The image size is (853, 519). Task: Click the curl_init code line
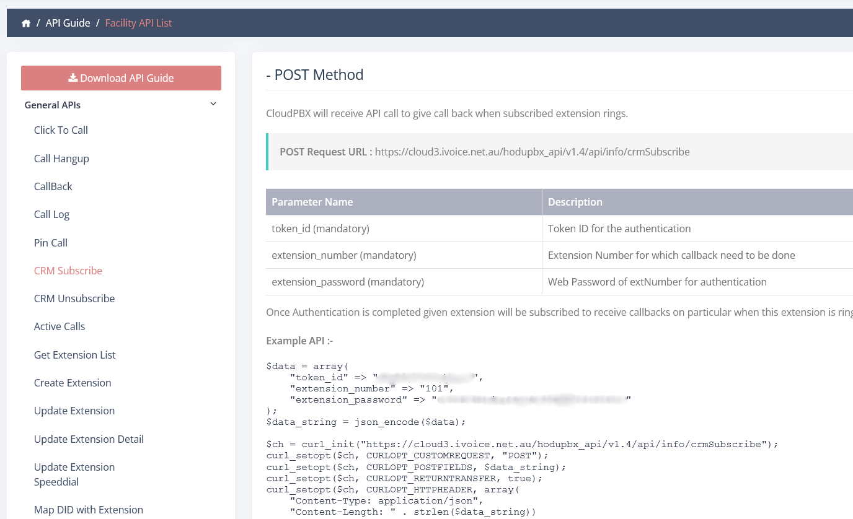(522, 445)
